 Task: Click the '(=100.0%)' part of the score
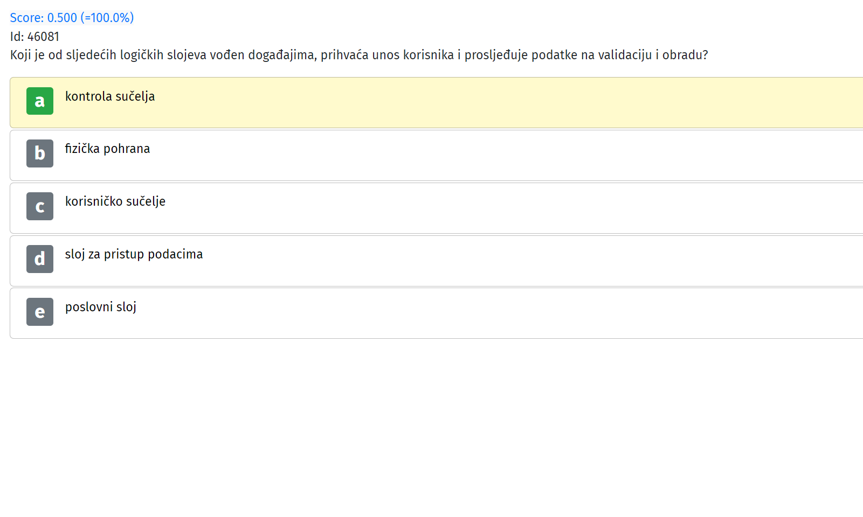tap(107, 18)
